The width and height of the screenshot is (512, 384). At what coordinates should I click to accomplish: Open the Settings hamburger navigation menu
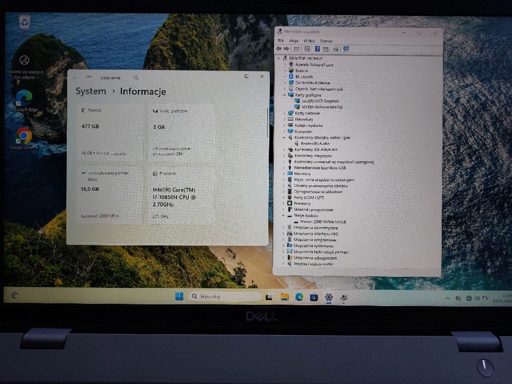pos(89,77)
